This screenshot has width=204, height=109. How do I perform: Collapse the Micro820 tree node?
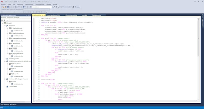(2, 23)
